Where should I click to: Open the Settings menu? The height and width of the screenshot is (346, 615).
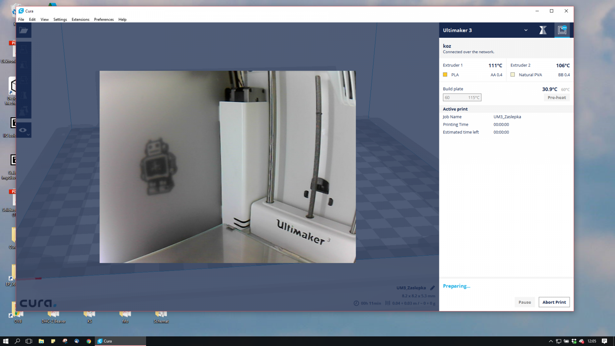tap(60, 19)
